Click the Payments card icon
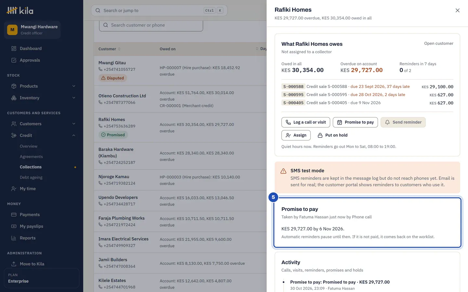 tap(14, 214)
